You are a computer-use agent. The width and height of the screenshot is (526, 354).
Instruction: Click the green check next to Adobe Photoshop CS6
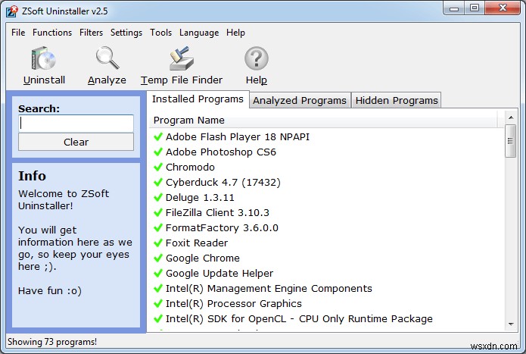tap(158, 152)
